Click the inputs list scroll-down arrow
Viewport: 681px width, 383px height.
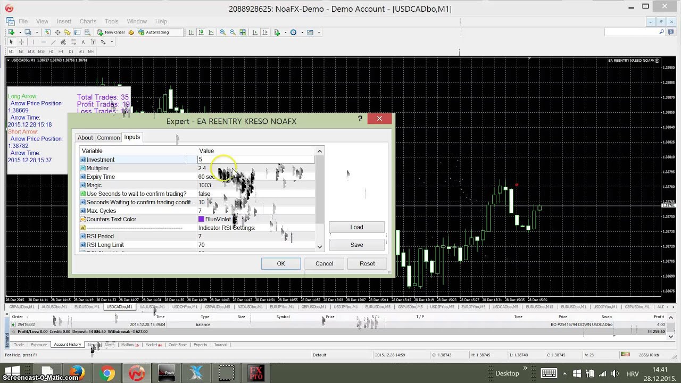[x=319, y=246]
